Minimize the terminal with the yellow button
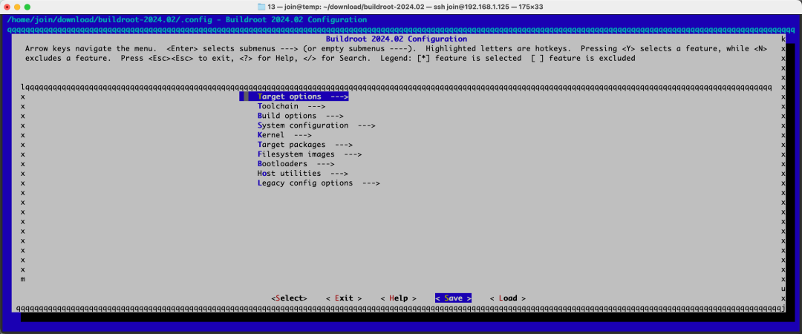This screenshot has height=334, width=802. click(x=17, y=7)
